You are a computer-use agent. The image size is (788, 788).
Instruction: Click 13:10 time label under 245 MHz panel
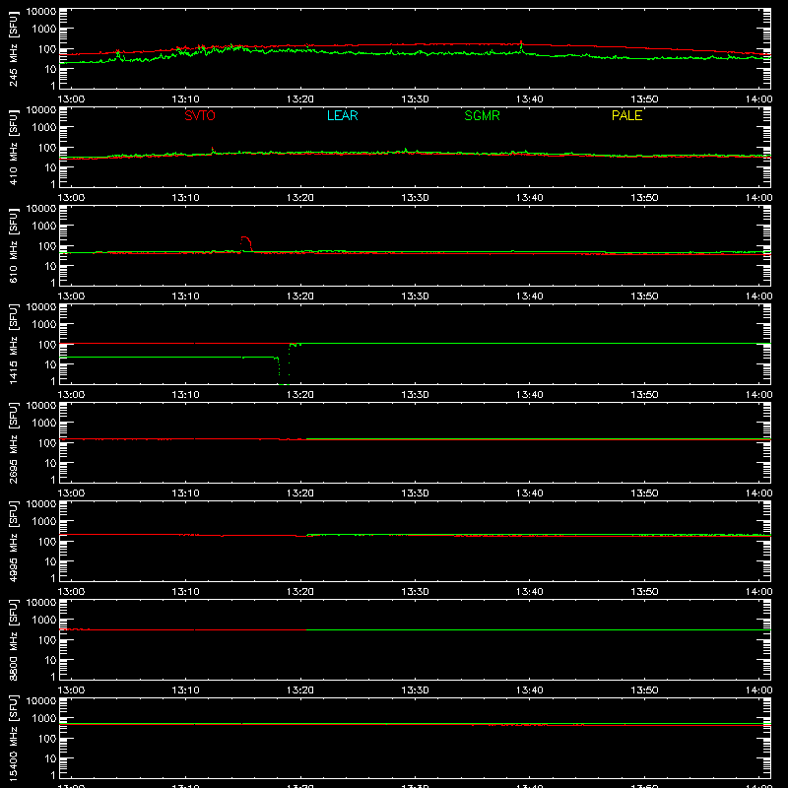pos(185,99)
